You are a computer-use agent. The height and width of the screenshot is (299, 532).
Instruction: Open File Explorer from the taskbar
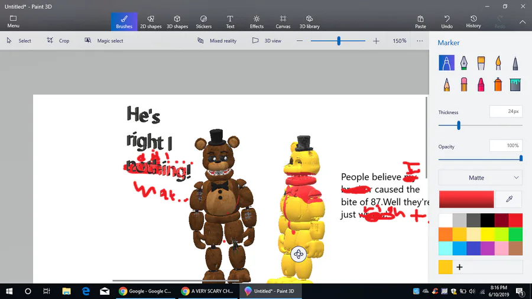66,291
